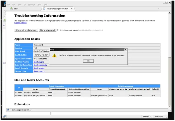The image size is (175, 121).
Task: Click the folder pane inbox icon
Action: 4,20
